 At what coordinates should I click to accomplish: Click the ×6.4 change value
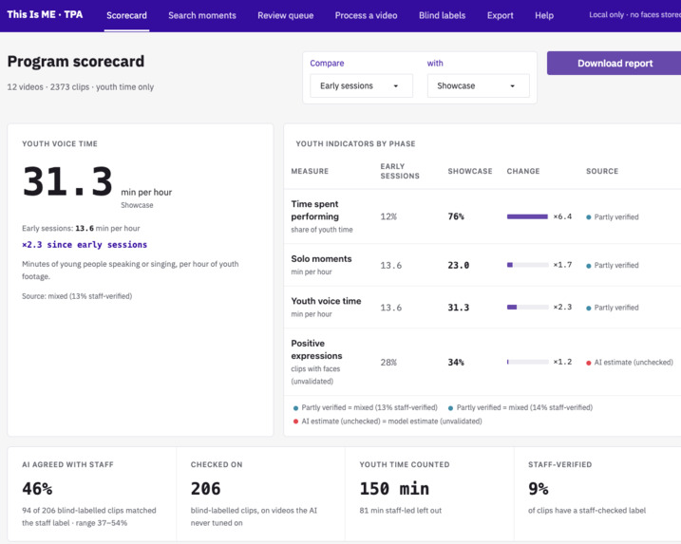click(x=562, y=216)
